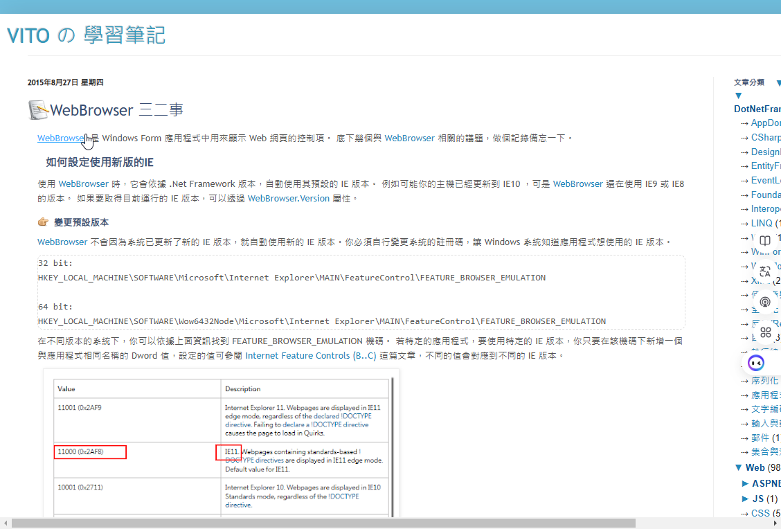Click the horizontal scrollbar right arrow
This screenshot has width=781, height=529.
[776, 523]
